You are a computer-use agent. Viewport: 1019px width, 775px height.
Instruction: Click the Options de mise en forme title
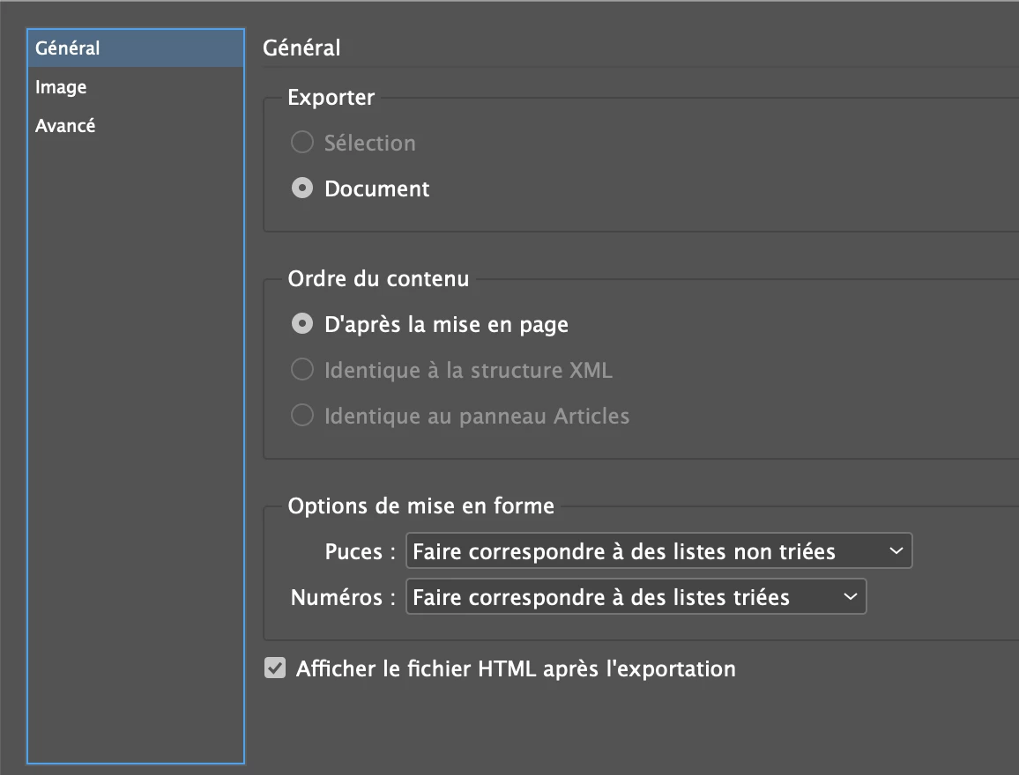point(421,506)
